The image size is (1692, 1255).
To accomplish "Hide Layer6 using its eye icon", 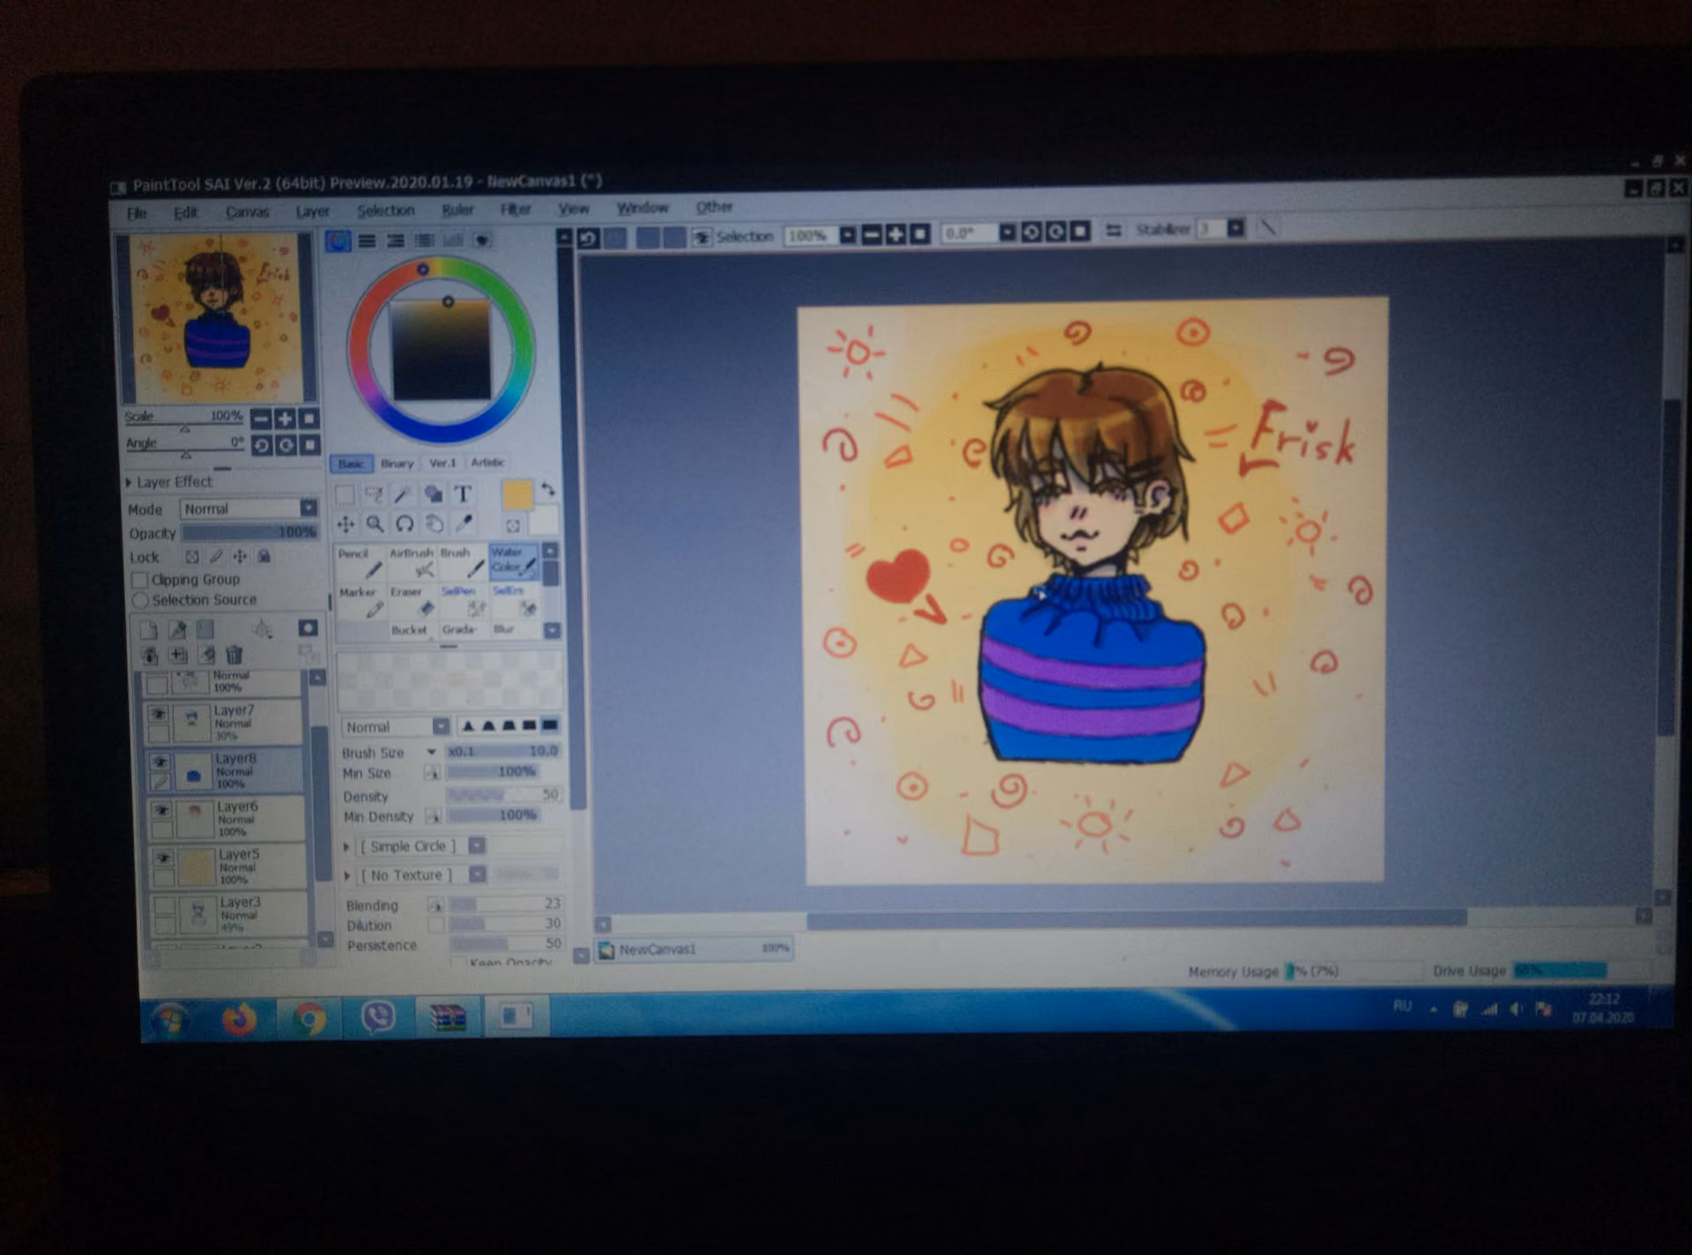I will point(161,810).
